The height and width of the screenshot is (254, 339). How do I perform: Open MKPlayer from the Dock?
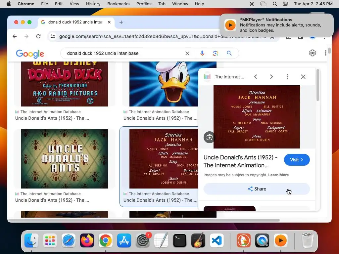coord(281,240)
